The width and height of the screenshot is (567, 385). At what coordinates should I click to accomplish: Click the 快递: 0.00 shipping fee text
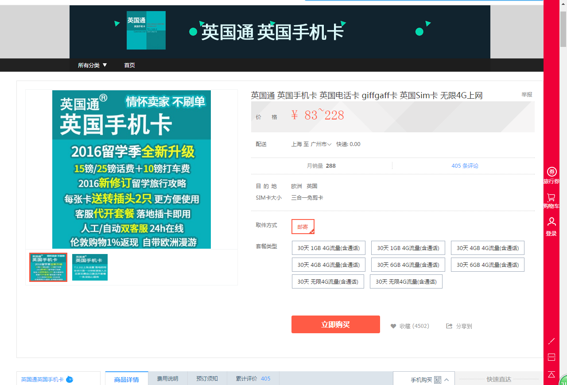pyautogui.click(x=348, y=144)
